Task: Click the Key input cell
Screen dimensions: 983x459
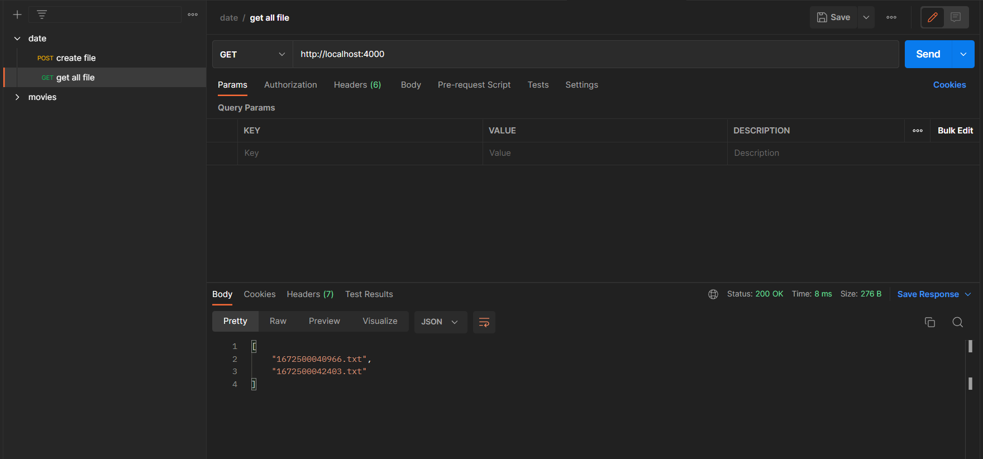Action: (360, 153)
